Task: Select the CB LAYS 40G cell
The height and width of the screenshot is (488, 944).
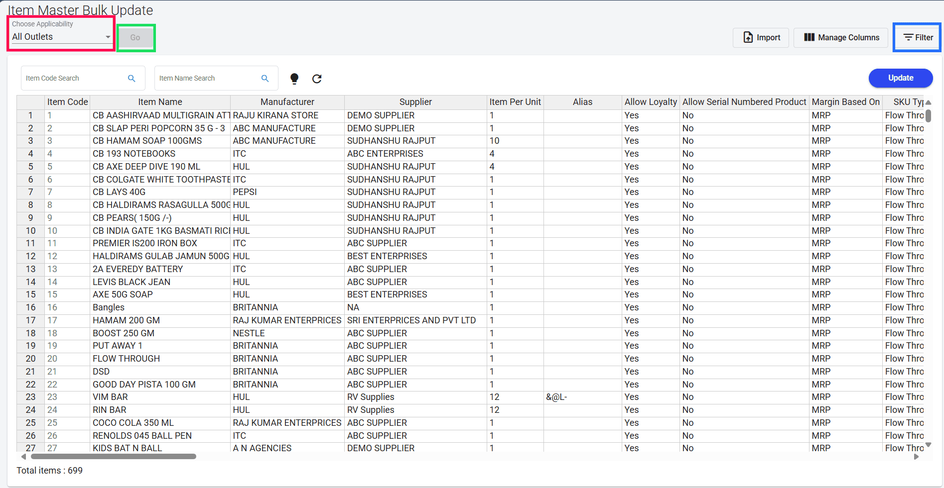Action: point(160,192)
